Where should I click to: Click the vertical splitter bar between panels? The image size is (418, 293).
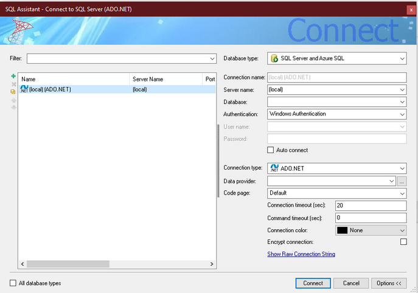(218, 160)
